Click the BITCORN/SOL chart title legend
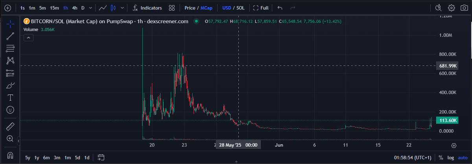 tap(110, 22)
